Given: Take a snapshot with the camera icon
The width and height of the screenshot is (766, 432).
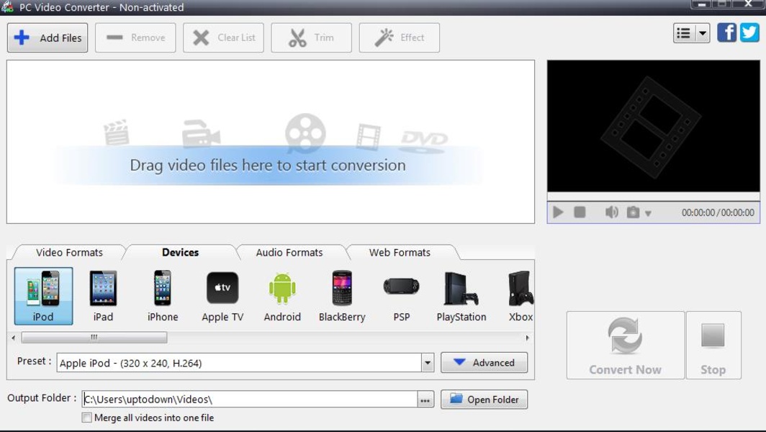Looking at the screenshot, I should (633, 212).
